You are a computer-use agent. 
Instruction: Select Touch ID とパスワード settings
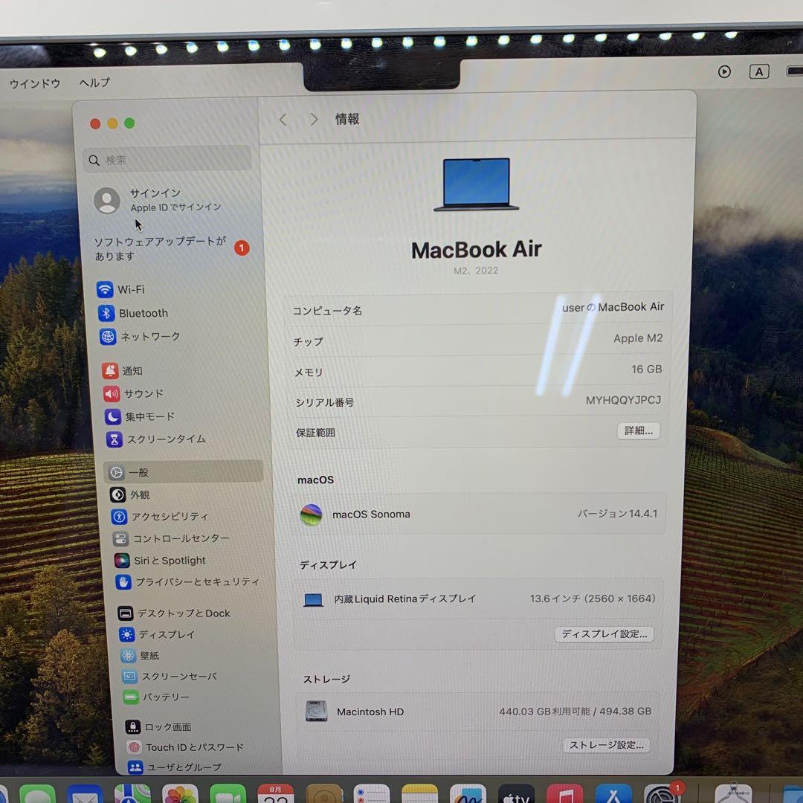(185, 747)
